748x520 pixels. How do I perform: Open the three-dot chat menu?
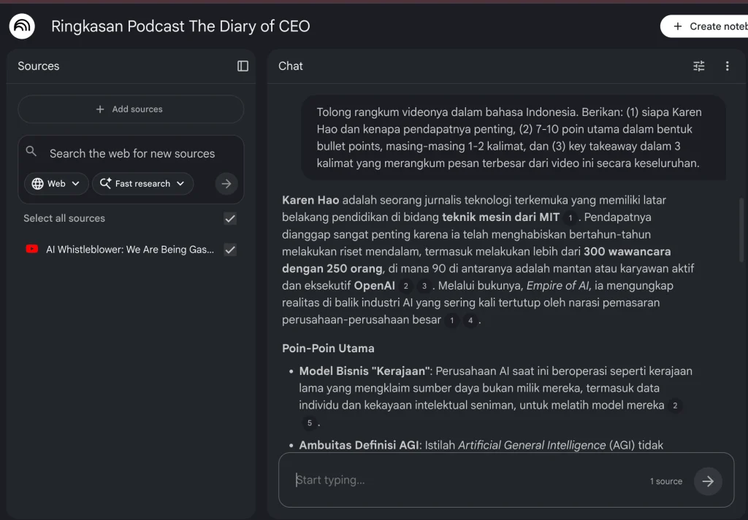point(727,66)
